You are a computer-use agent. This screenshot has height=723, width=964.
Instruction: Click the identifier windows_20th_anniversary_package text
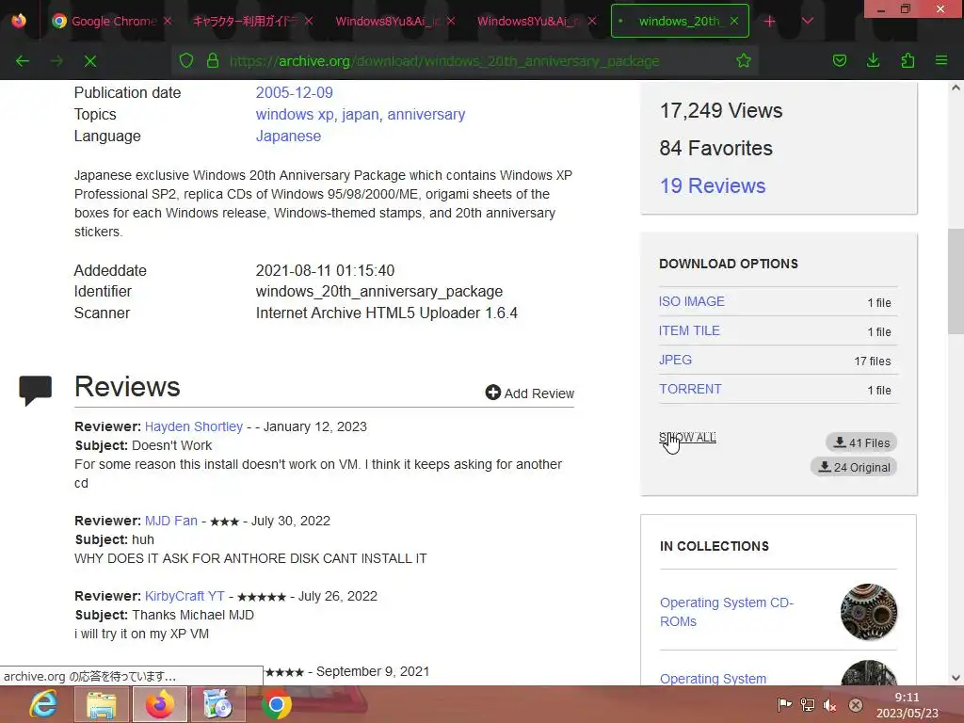point(379,292)
